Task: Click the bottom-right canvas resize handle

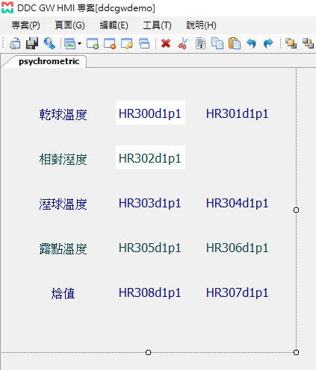Action: point(296,352)
